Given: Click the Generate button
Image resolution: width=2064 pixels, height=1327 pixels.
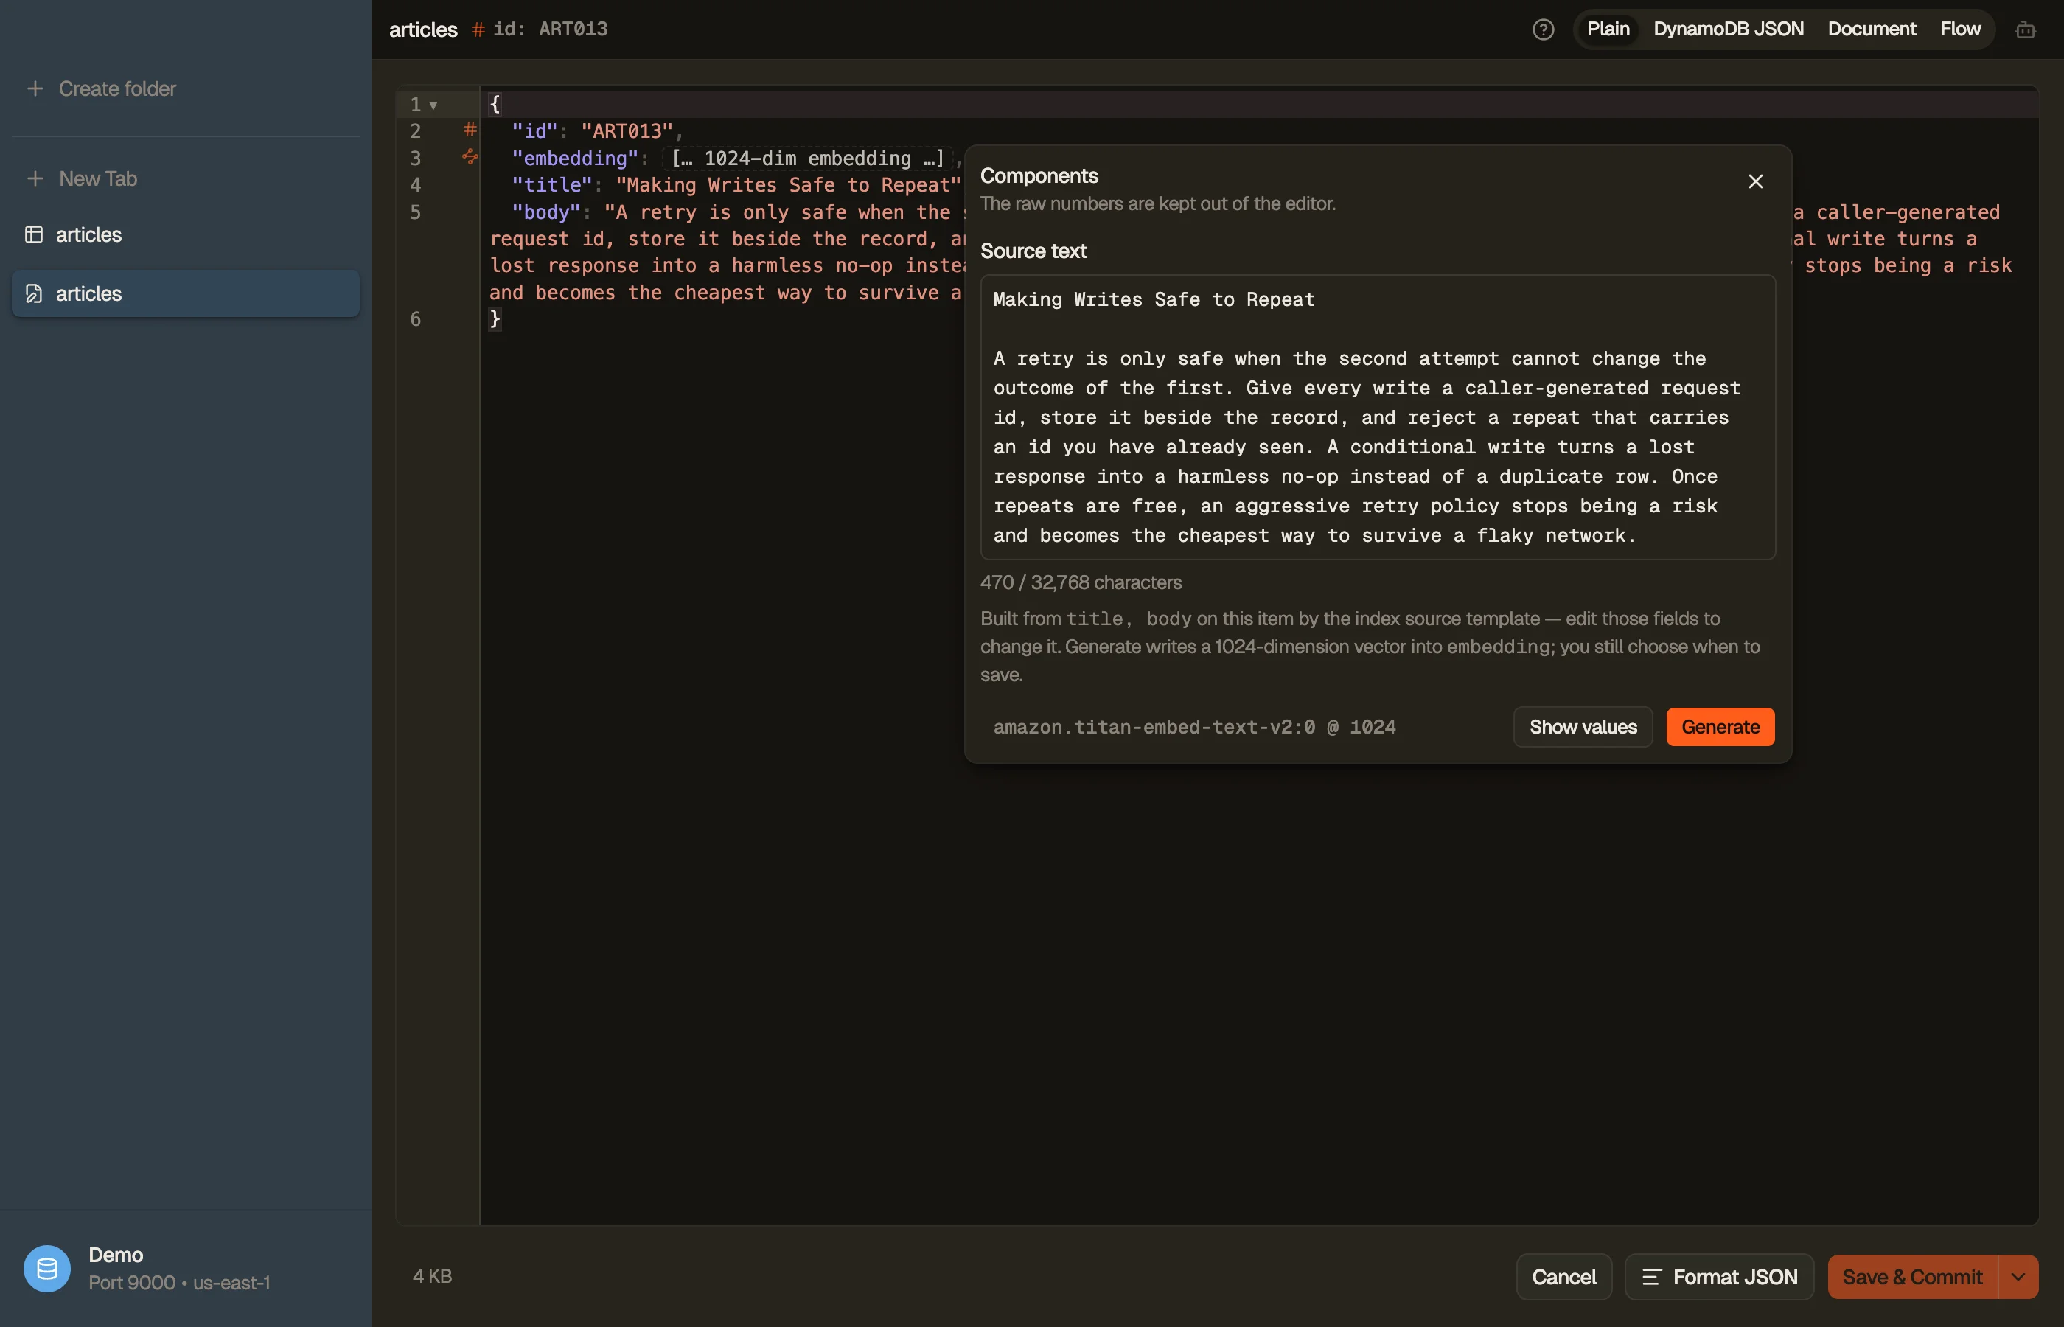Looking at the screenshot, I should [1720, 726].
